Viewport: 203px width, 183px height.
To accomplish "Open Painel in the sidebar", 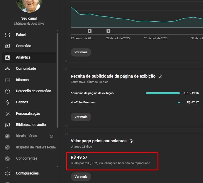I will click(29, 35).
